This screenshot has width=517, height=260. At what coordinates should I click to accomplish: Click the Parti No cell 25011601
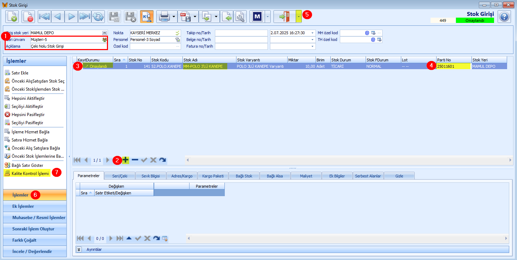coord(454,66)
